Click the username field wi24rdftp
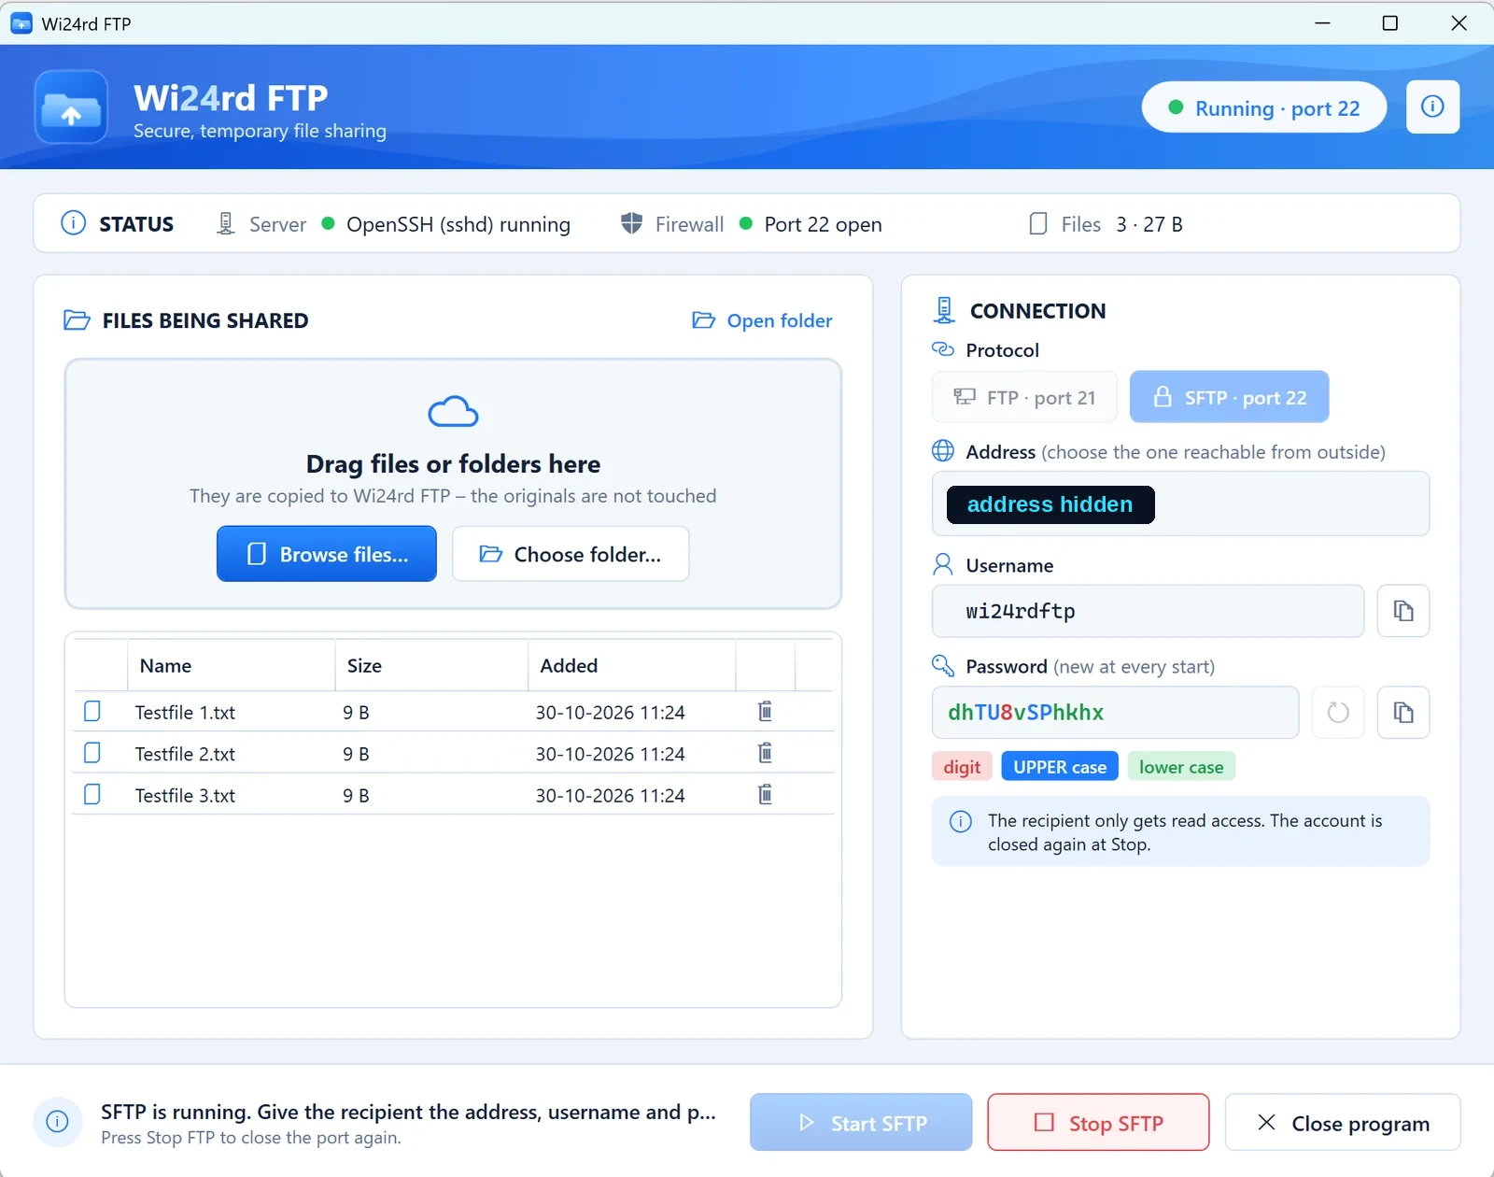 [1148, 611]
